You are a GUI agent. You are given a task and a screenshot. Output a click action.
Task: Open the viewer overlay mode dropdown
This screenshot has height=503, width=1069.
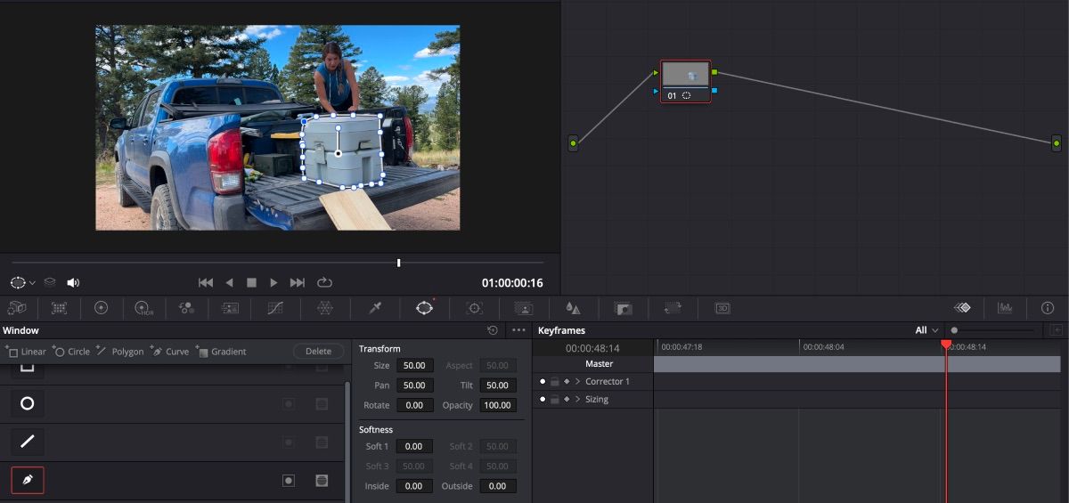point(22,282)
